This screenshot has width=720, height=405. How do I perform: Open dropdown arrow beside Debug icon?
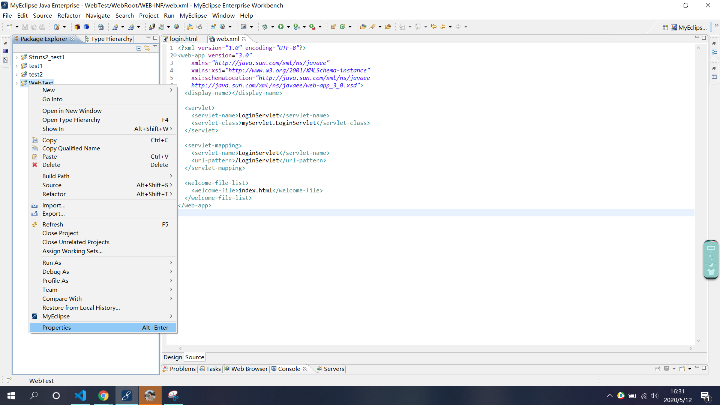[x=273, y=27]
